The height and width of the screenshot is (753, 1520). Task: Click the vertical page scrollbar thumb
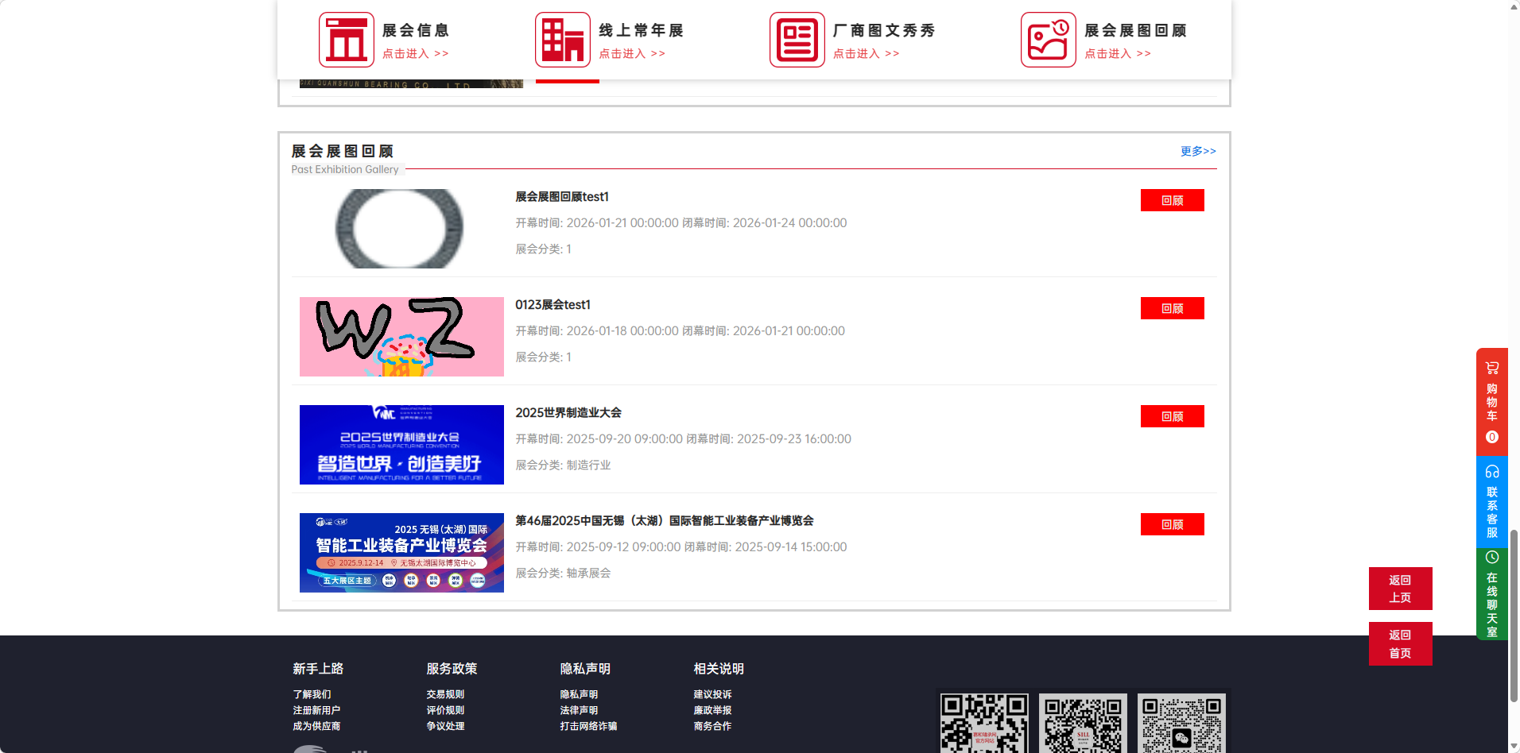pyautogui.click(x=1514, y=616)
